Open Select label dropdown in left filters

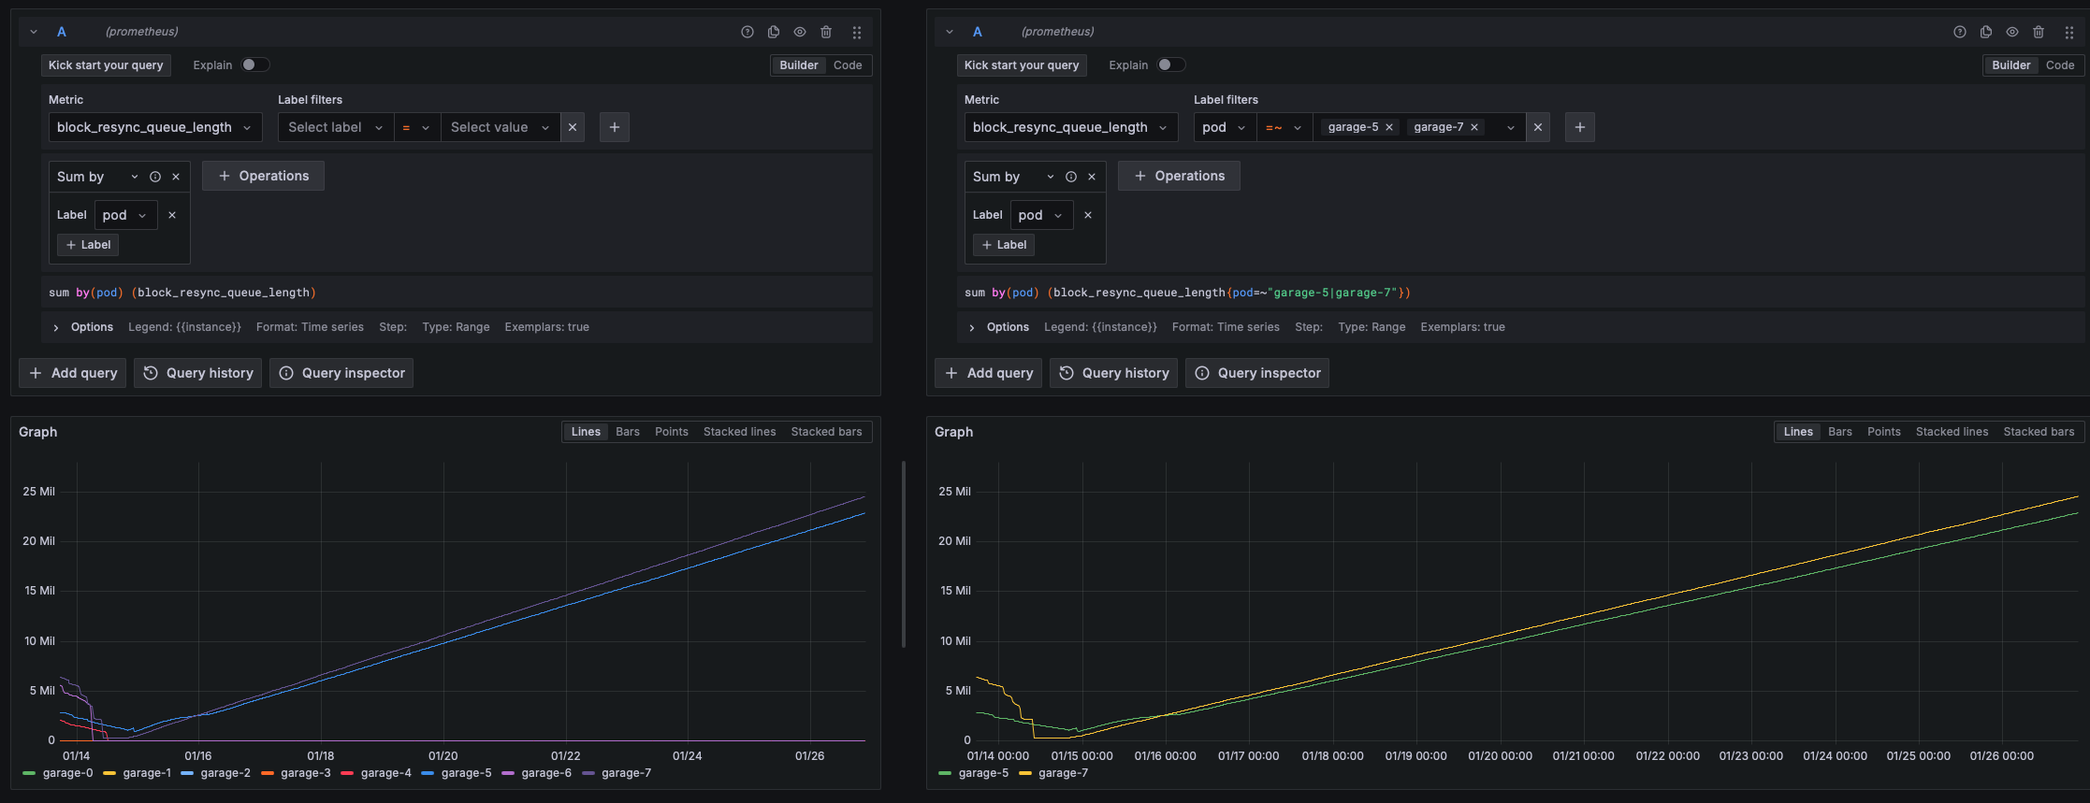336,127
